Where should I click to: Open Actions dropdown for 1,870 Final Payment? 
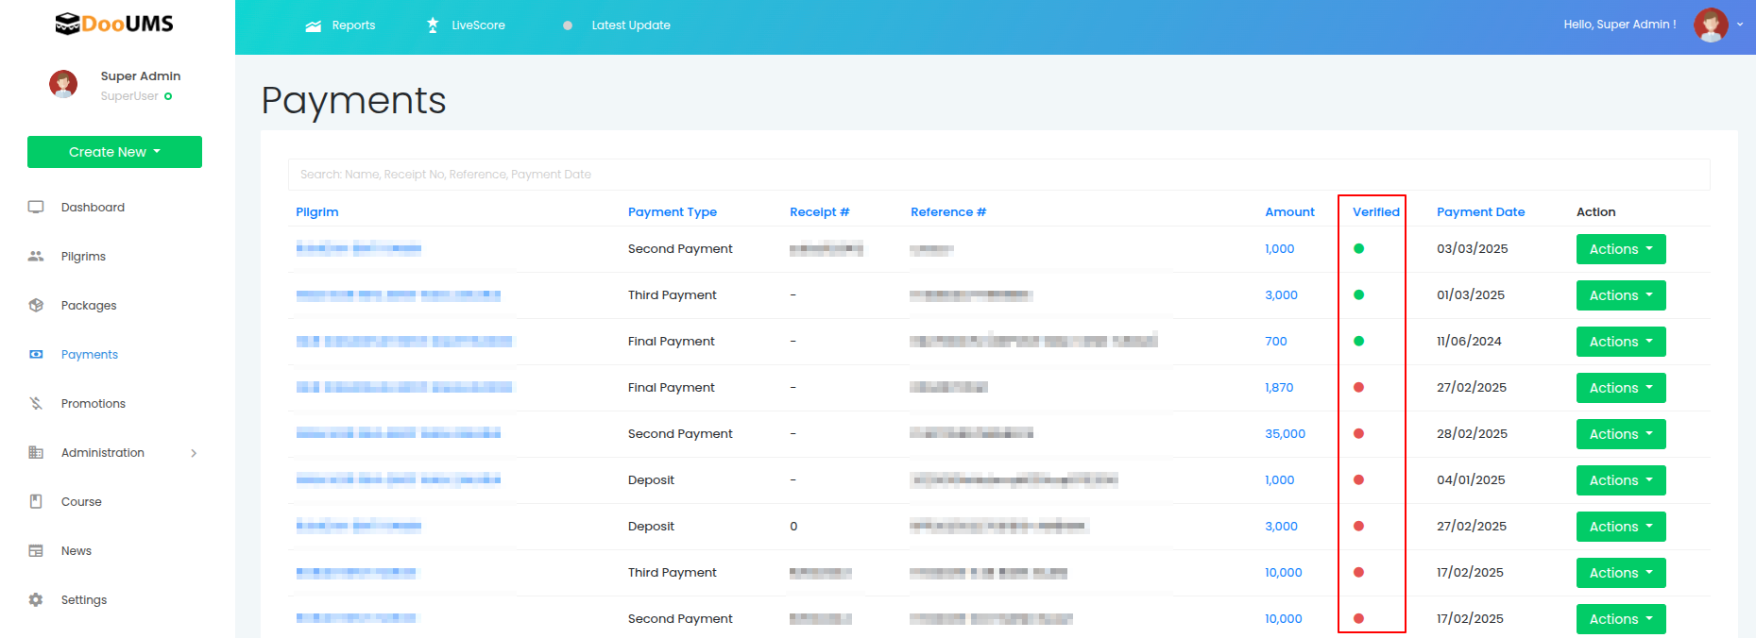pos(1621,388)
